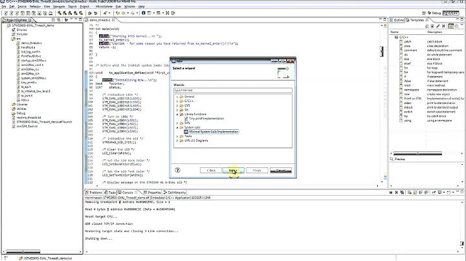Open the Navigate menu
466x261 pixels.
pos(58,6)
